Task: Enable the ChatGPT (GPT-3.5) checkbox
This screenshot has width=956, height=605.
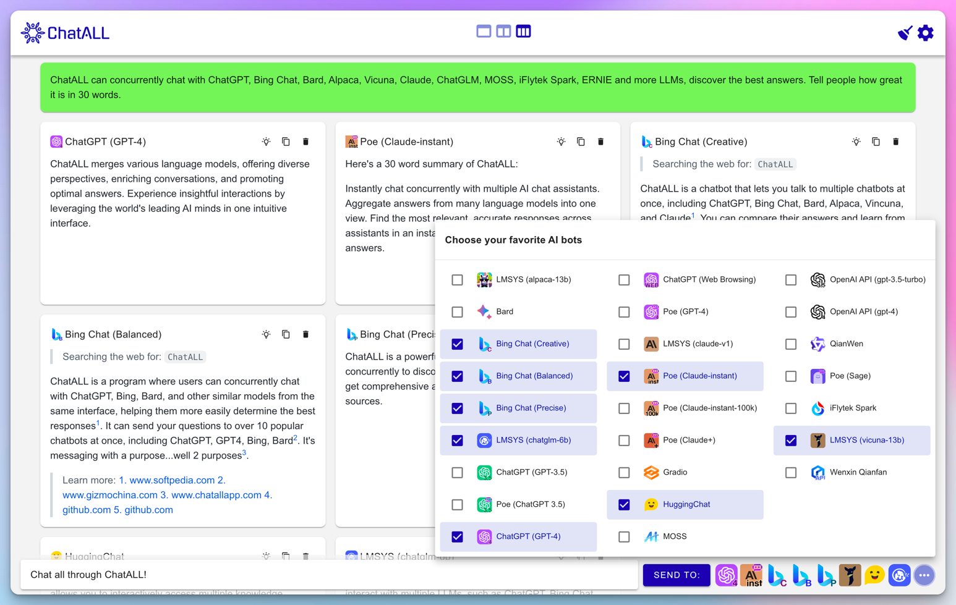Action: pyautogui.click(x=457, y=473)
